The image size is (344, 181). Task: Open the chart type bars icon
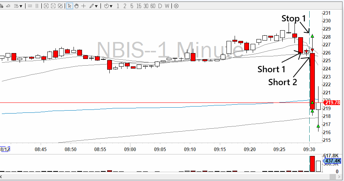(1, 6)
